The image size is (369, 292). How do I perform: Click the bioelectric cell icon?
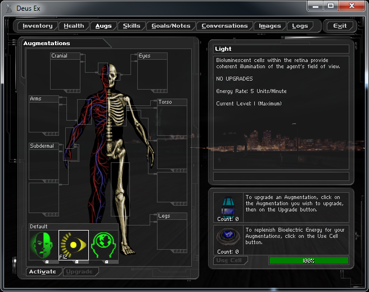click(228, 237)
